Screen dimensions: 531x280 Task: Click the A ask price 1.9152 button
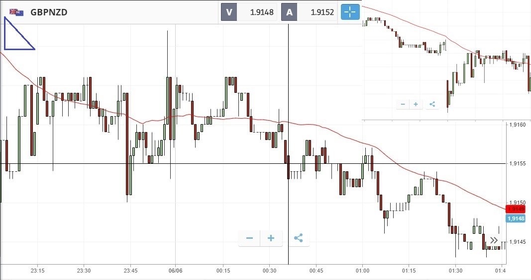[x=310, y=12]
